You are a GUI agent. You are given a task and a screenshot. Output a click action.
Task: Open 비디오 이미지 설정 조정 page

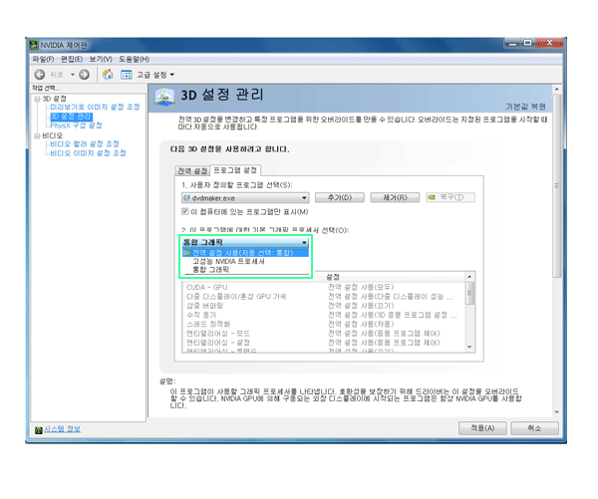pyautogui.click(x=88, y=153)
